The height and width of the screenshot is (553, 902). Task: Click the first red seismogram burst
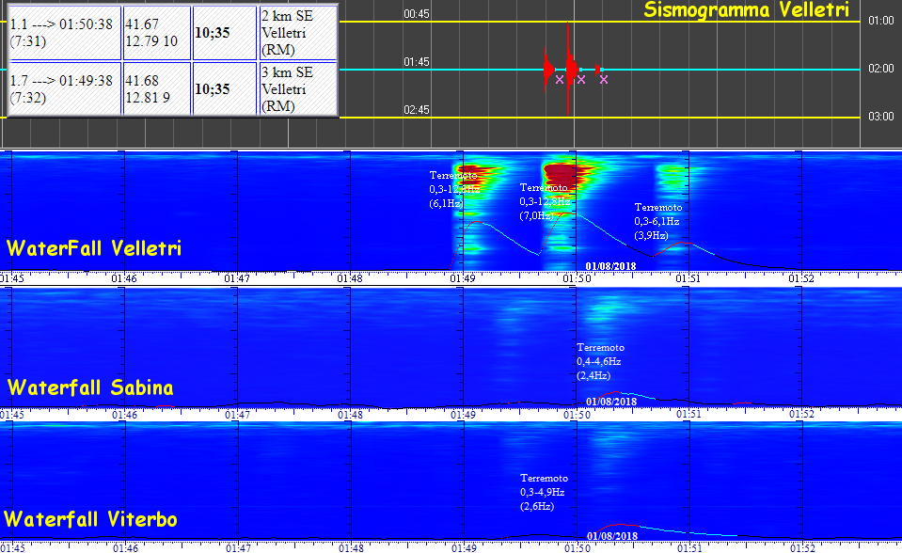click(548, 70)
